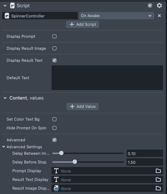Browse folder for Prompt Display field

158,171
